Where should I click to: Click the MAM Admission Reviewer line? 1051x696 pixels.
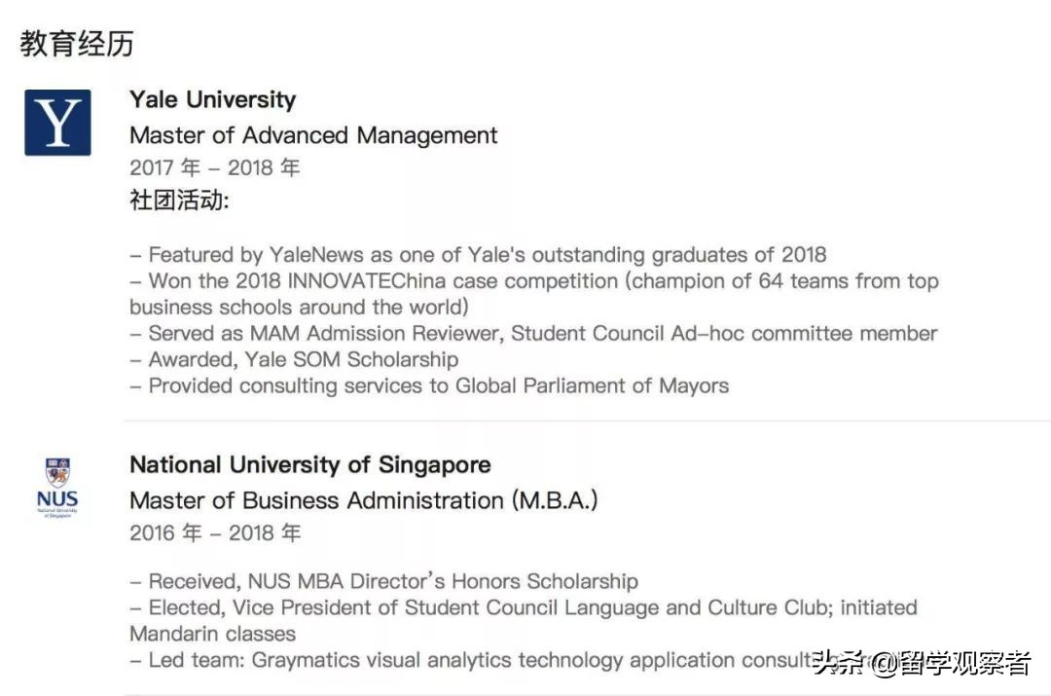[533, 334]
